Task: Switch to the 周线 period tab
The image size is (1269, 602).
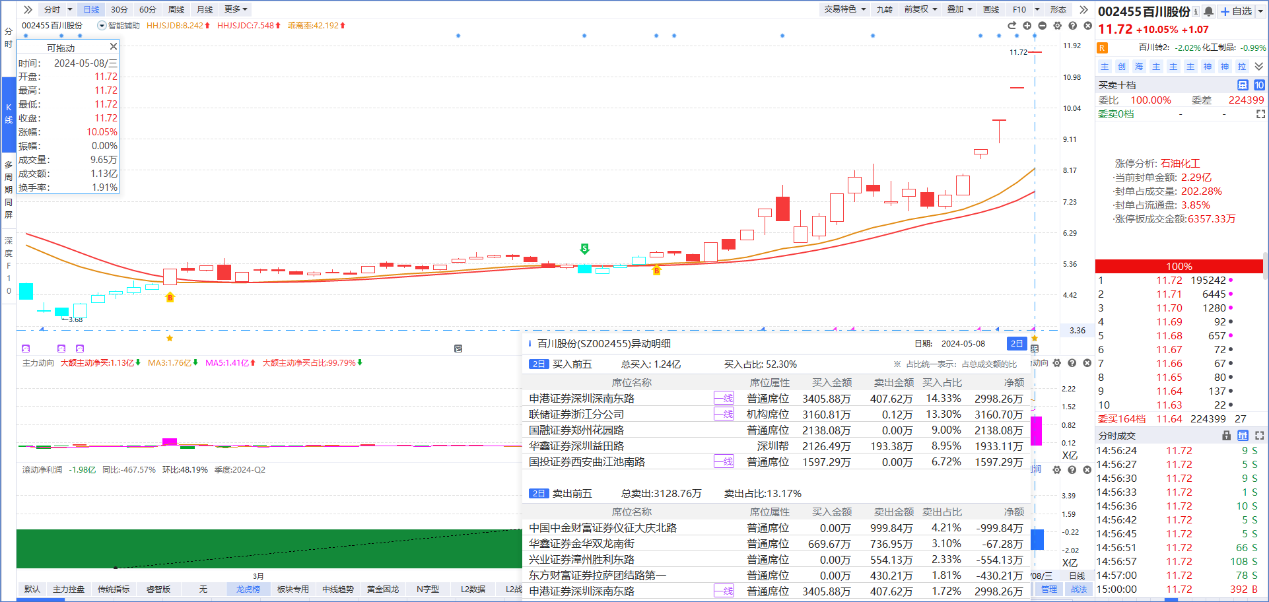Action: (x=176, y=9)
